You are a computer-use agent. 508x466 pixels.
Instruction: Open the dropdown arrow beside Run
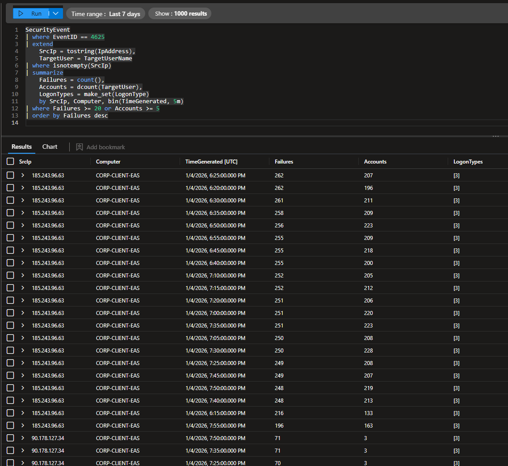(x=56, y=13)
